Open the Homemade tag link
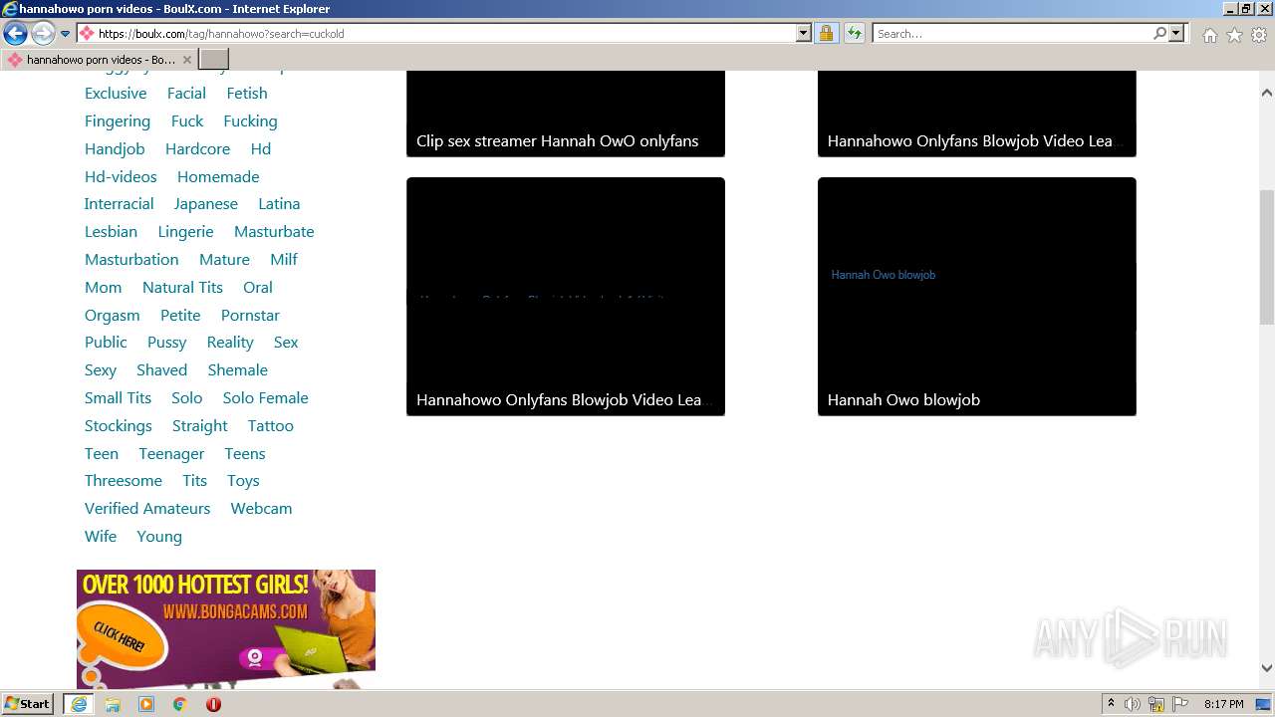Viewport: 1275px width, 717px height. coord(218,177)
